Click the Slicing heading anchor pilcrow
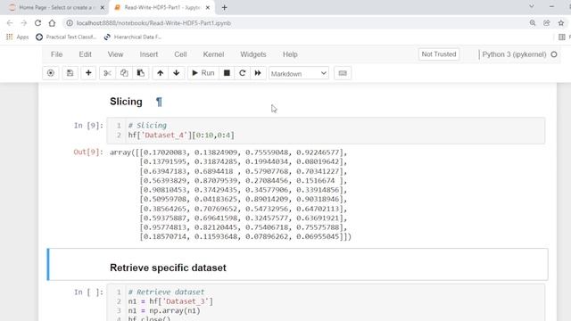The width and height of the screenshot is (571, 321). [159, 102]
